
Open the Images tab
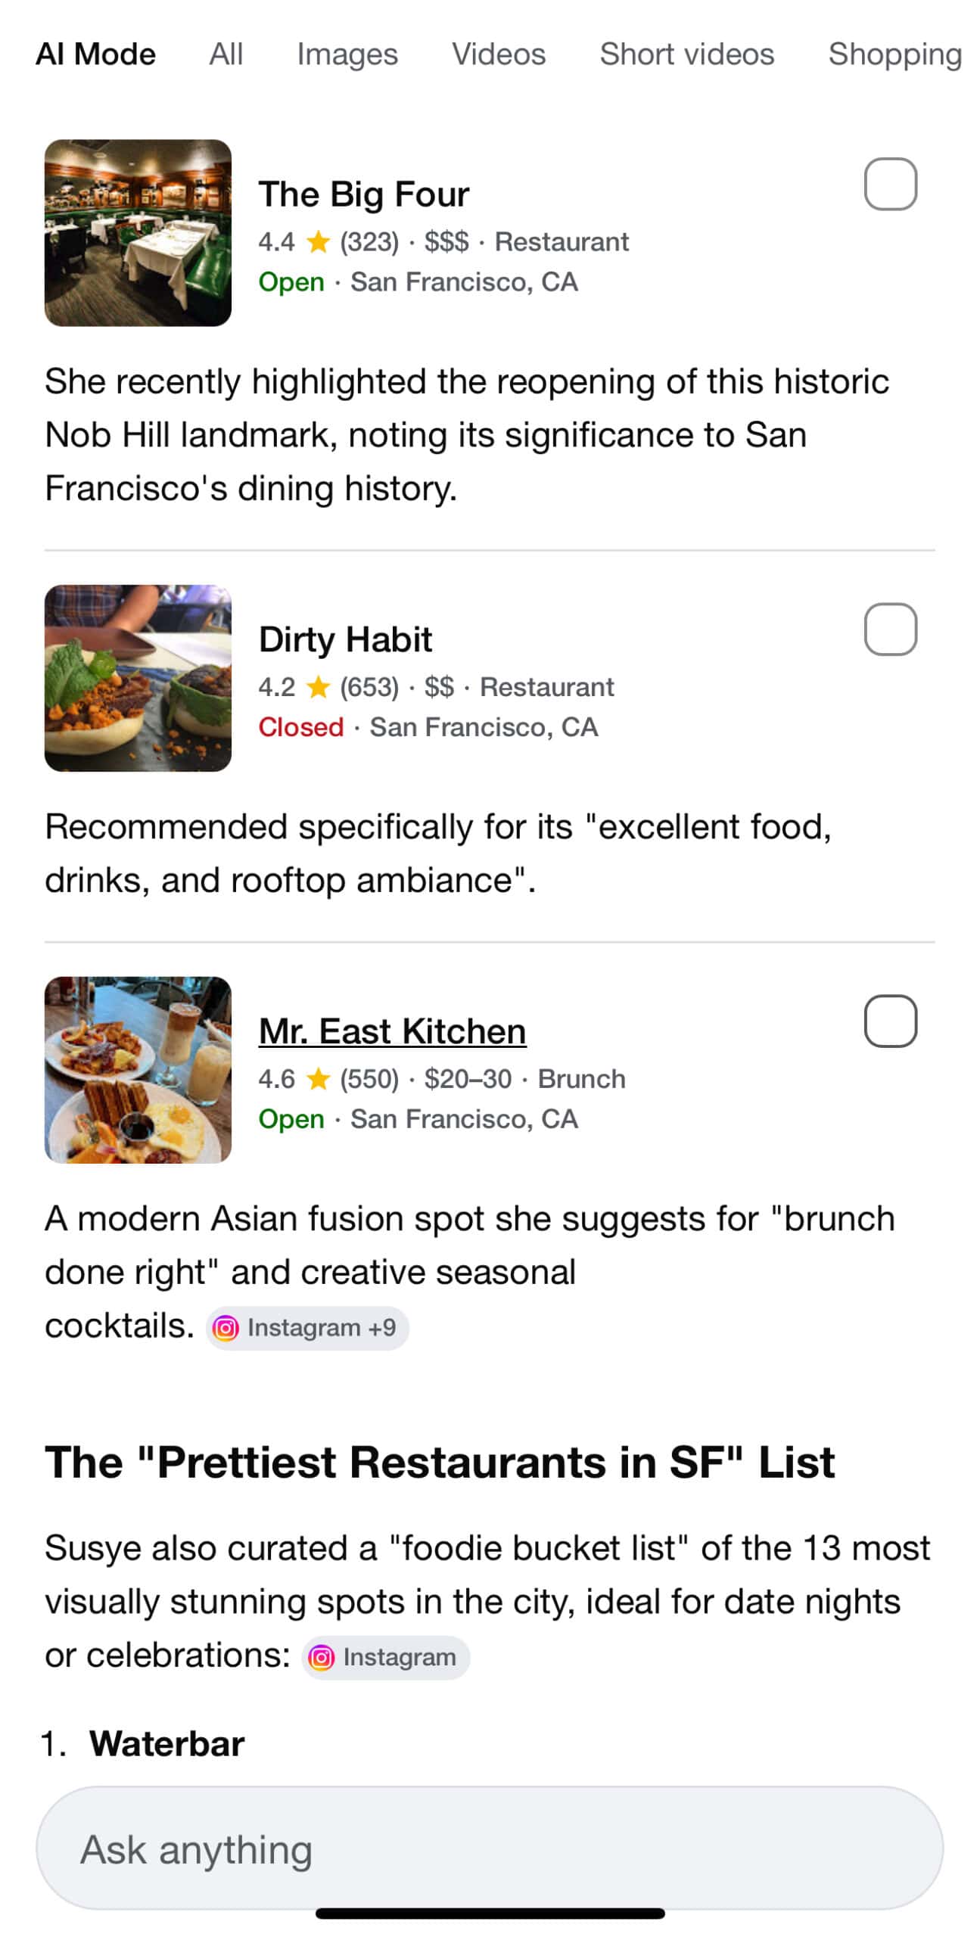click(347, 54)
